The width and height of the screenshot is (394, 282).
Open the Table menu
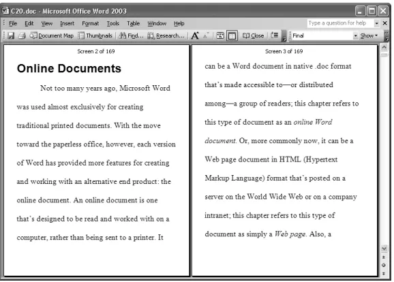click(133, 23)
